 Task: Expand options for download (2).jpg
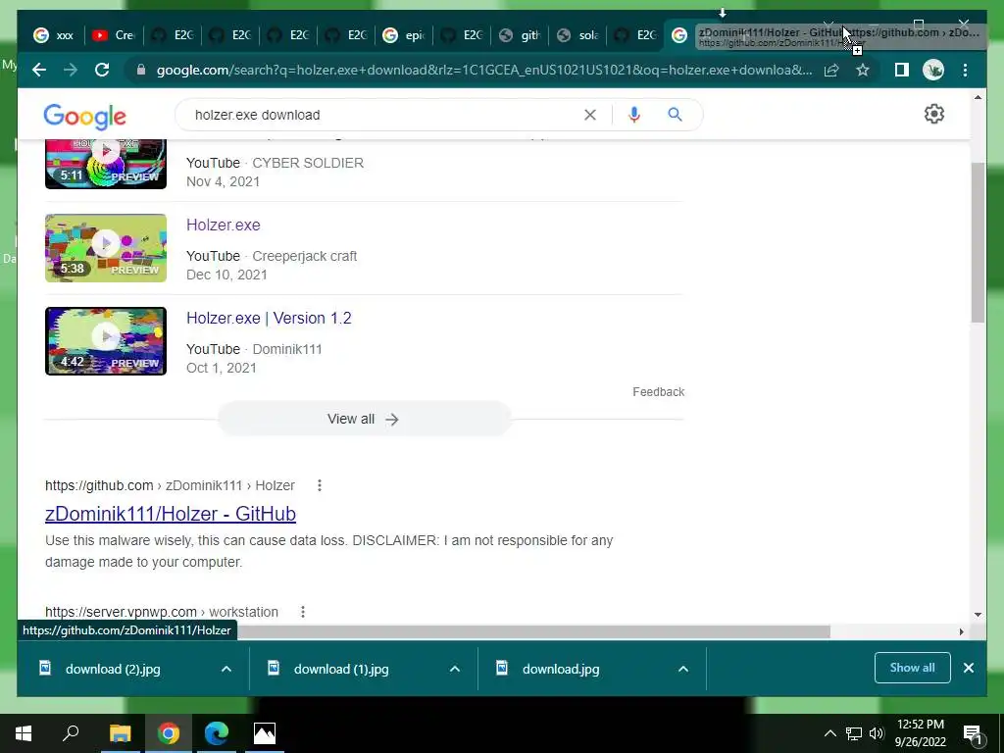click(226, 669)
